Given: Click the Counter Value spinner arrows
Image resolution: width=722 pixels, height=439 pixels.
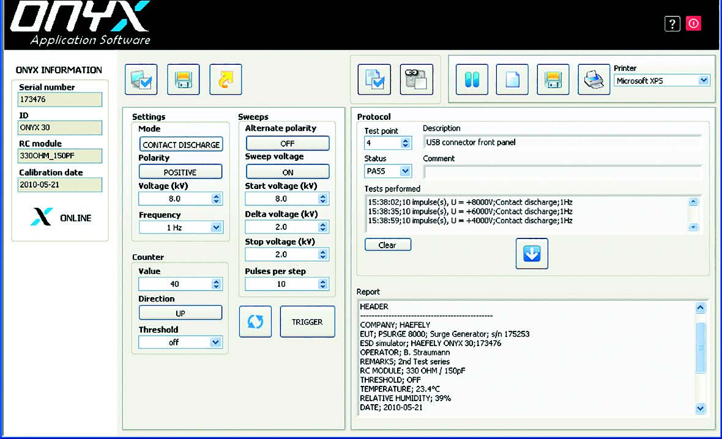Looking at the screenshot, I should tap(217, 284).
